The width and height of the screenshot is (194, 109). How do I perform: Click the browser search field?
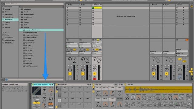34,4
